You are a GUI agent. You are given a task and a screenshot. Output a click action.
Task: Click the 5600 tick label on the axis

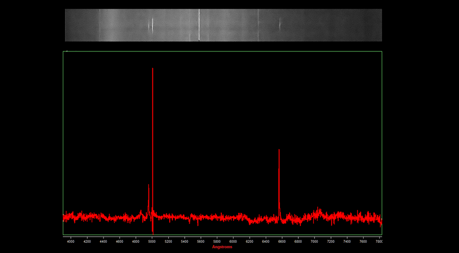click(200, 241)
